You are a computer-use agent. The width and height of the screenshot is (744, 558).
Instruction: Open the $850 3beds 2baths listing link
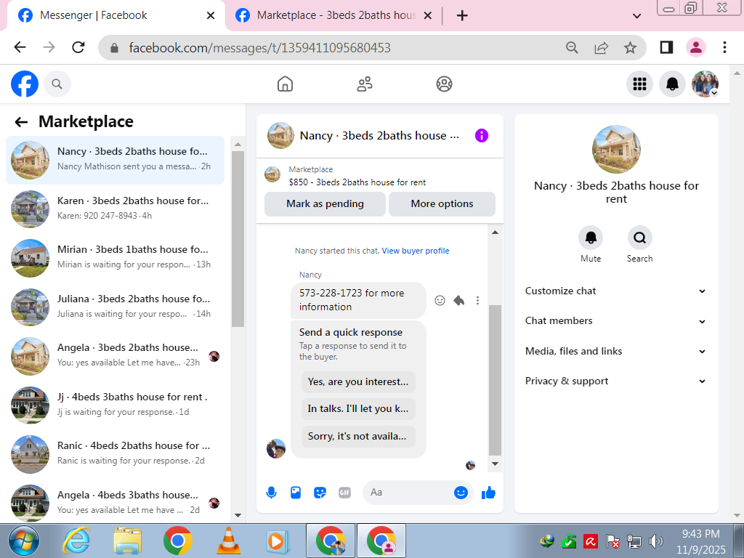point(357,182)
